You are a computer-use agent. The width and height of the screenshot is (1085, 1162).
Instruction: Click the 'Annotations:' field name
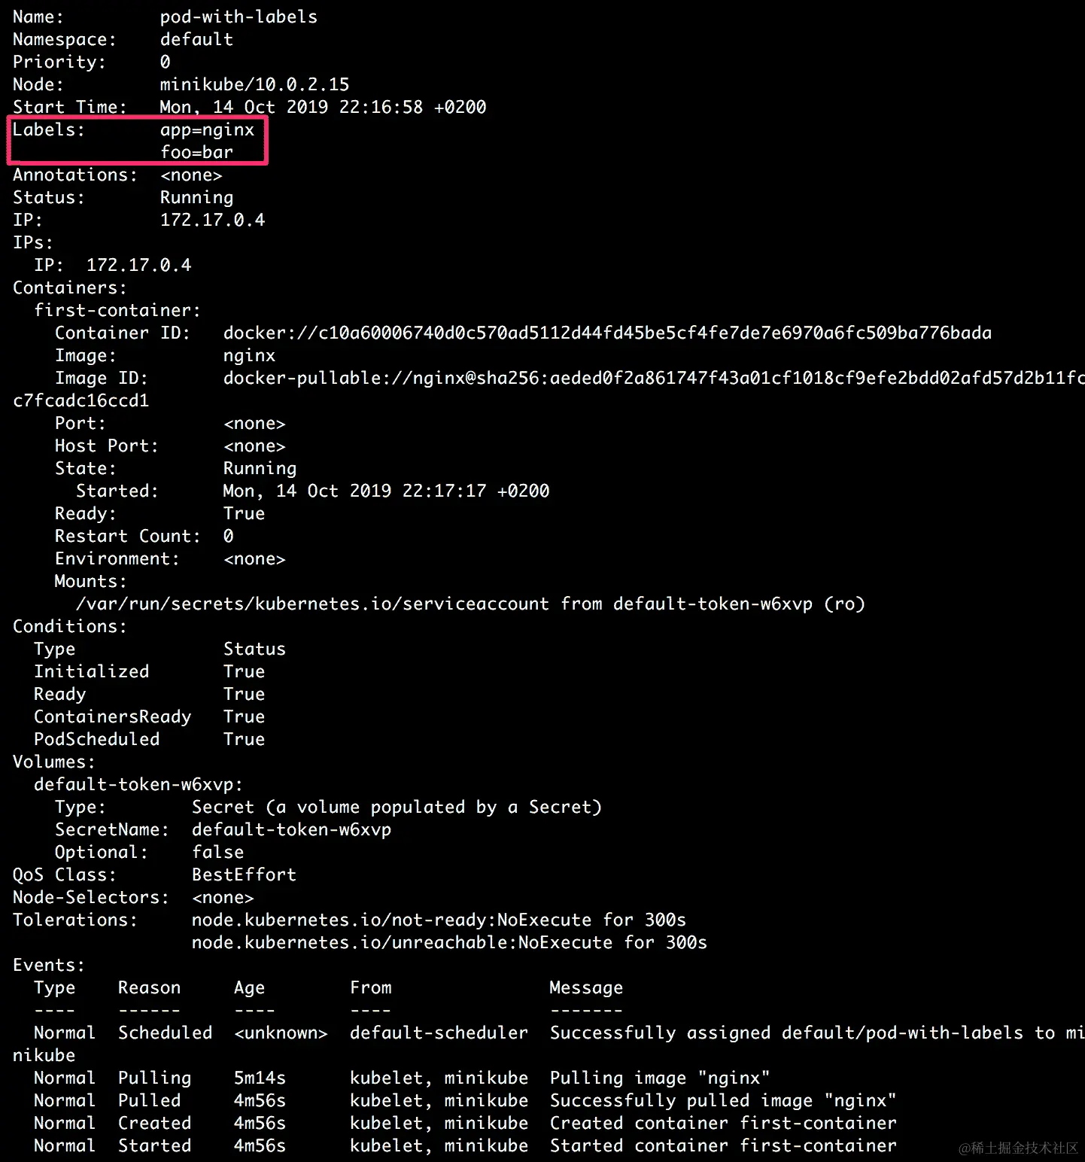click(x=75, y=175)
